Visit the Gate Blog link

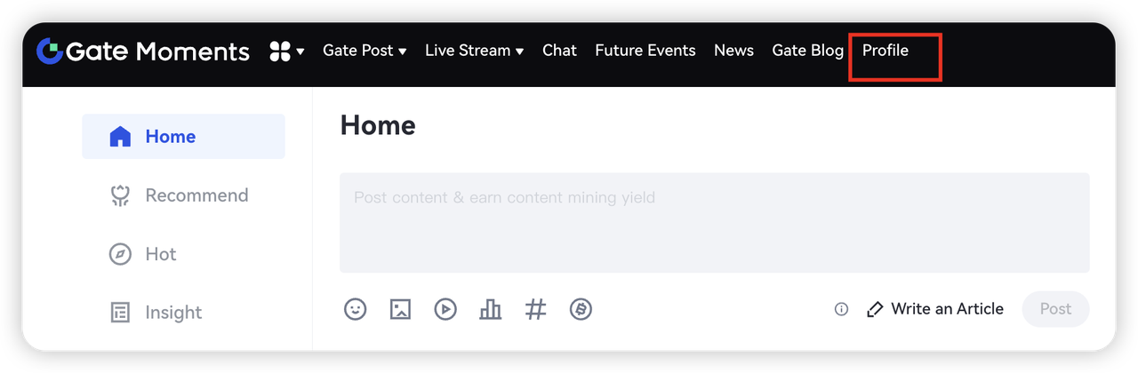point(807,51)
